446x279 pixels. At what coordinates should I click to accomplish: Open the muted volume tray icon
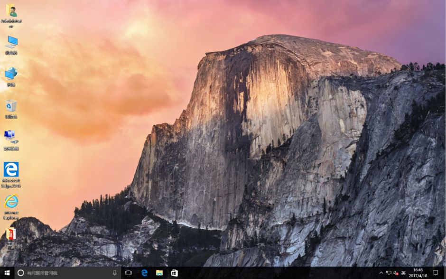tap(396, 273)
